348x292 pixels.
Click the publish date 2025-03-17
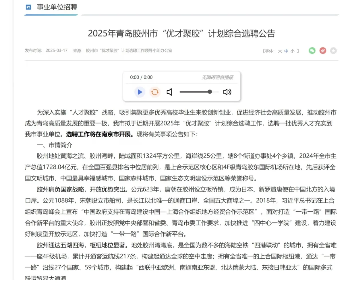pos(56,50)
